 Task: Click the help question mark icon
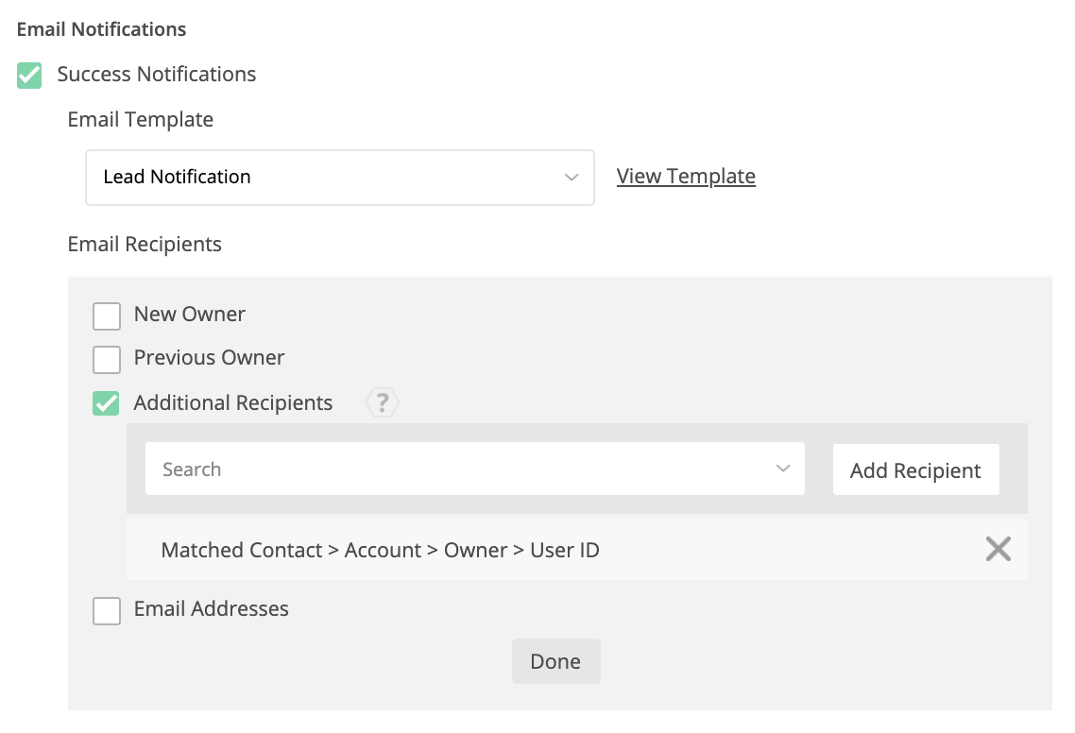click(382, 404)
